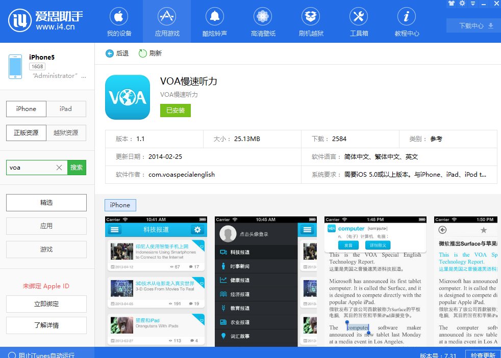Click the skin/theme shirt icon
501x358 pixels.
451,4
